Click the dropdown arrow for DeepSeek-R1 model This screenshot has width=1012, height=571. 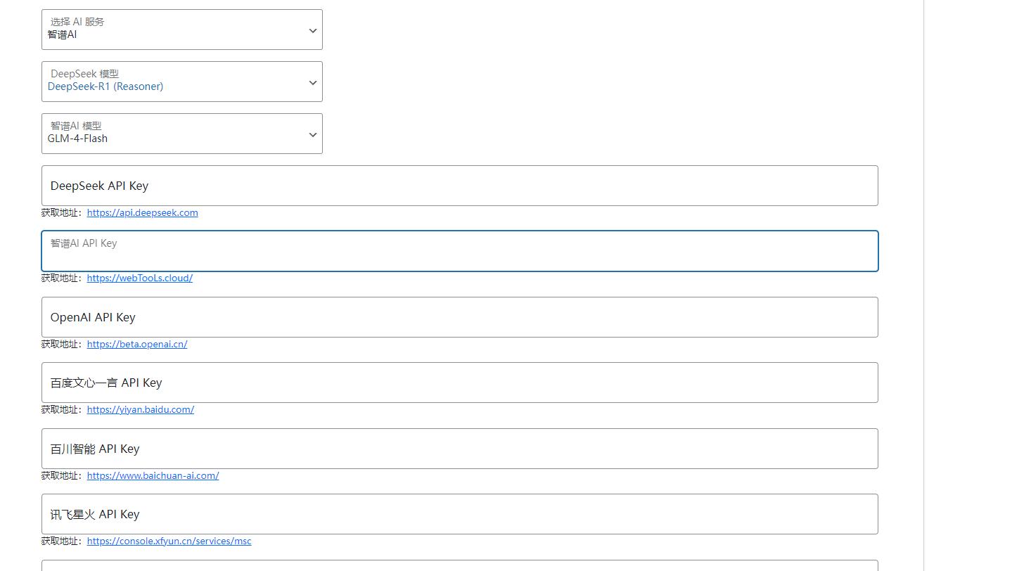point(312,82)
